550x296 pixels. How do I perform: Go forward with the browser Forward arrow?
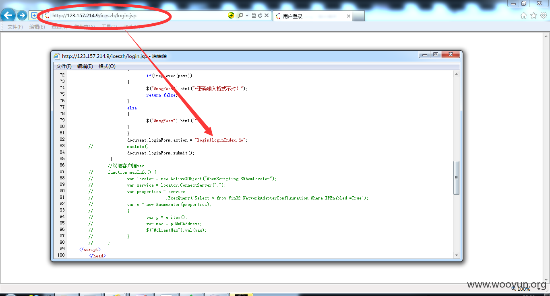22,15
